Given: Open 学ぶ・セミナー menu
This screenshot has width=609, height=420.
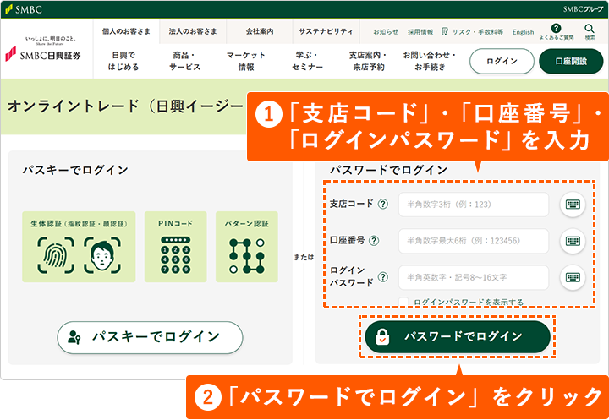Looking at the screenshot, I should coord(307,61).
